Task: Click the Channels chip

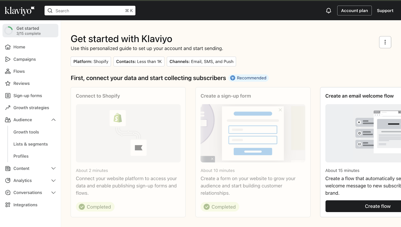Action: point(201,62)
